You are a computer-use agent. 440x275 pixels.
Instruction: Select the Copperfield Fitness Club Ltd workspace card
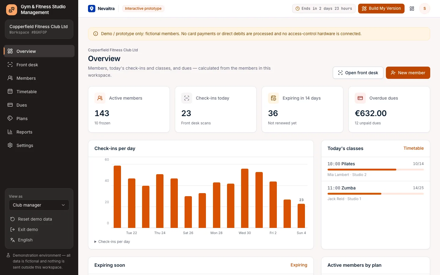click(x=39, y=29)
